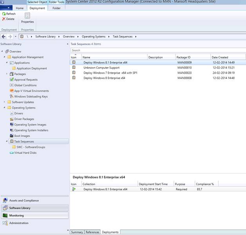Viewport: 246px width, 235px height.
Task: Expand the Software Updates folder
Action: [x=5, y=102]
